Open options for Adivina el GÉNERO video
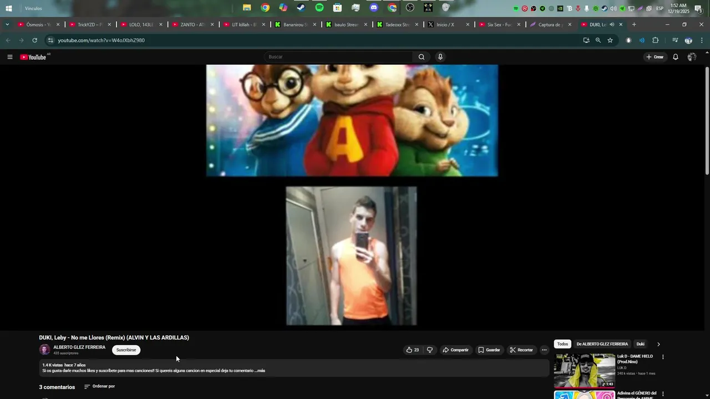Screen dimensions: 710x399 663,395
